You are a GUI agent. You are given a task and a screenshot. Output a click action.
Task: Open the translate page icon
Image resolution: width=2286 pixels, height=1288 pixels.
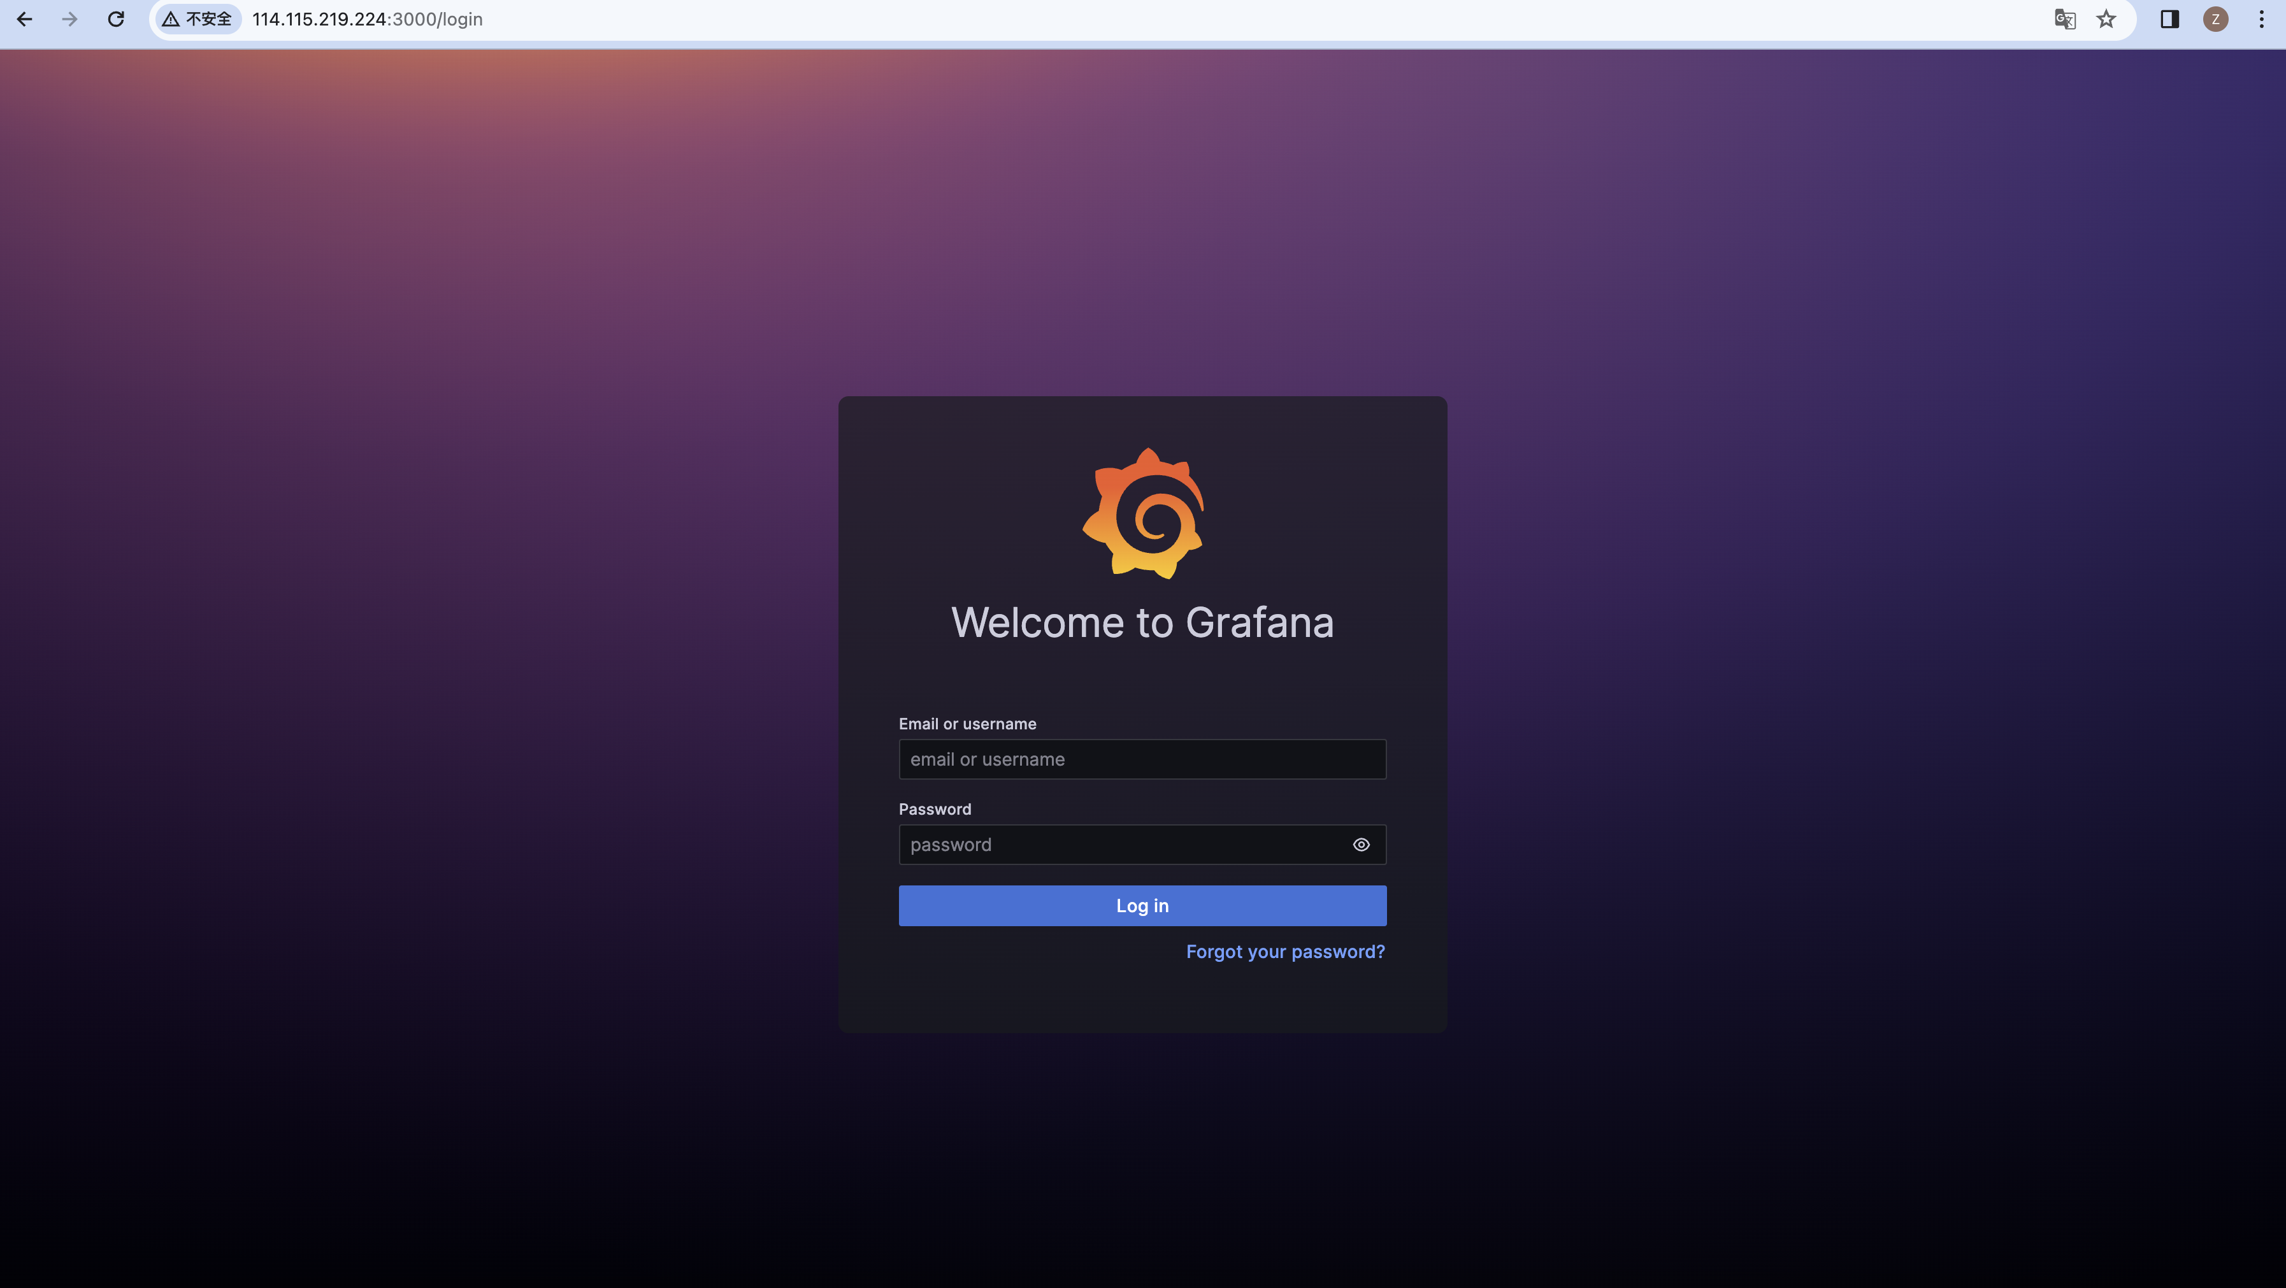[x=2065, y=18]
